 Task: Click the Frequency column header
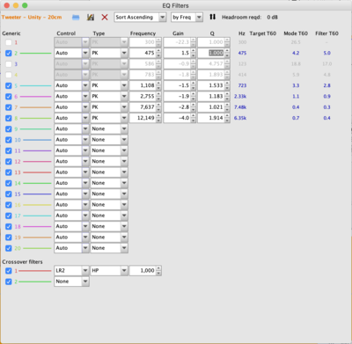tap(143, 33)
